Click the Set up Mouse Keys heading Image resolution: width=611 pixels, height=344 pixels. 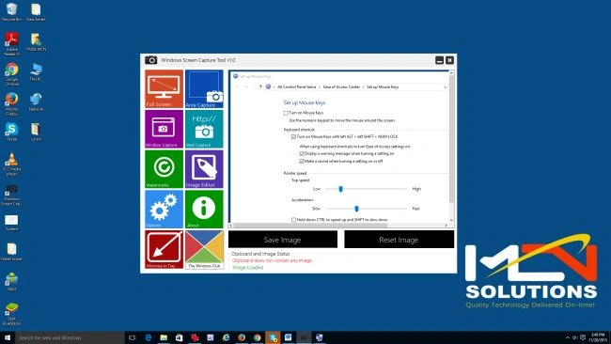305,102
